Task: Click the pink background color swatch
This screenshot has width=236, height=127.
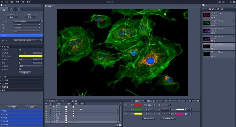Action: pyautogui.click(x=180, y=114)
